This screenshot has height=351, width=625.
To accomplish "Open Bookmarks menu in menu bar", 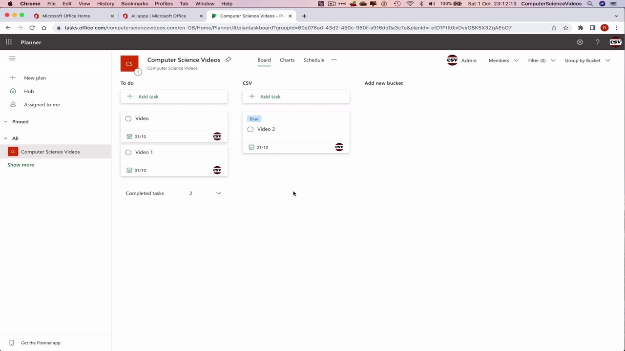I will click(134, 3).
